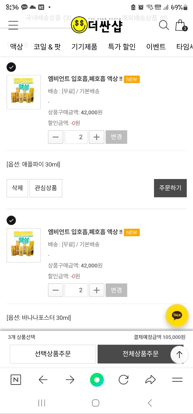The image size is (193, 414).
Task: Tap the search magnifier icon
Action: [164, 25]
